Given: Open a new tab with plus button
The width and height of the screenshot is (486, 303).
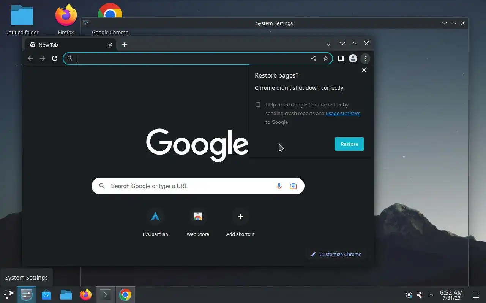Looking at the screenshot, I should pos(125,45).
